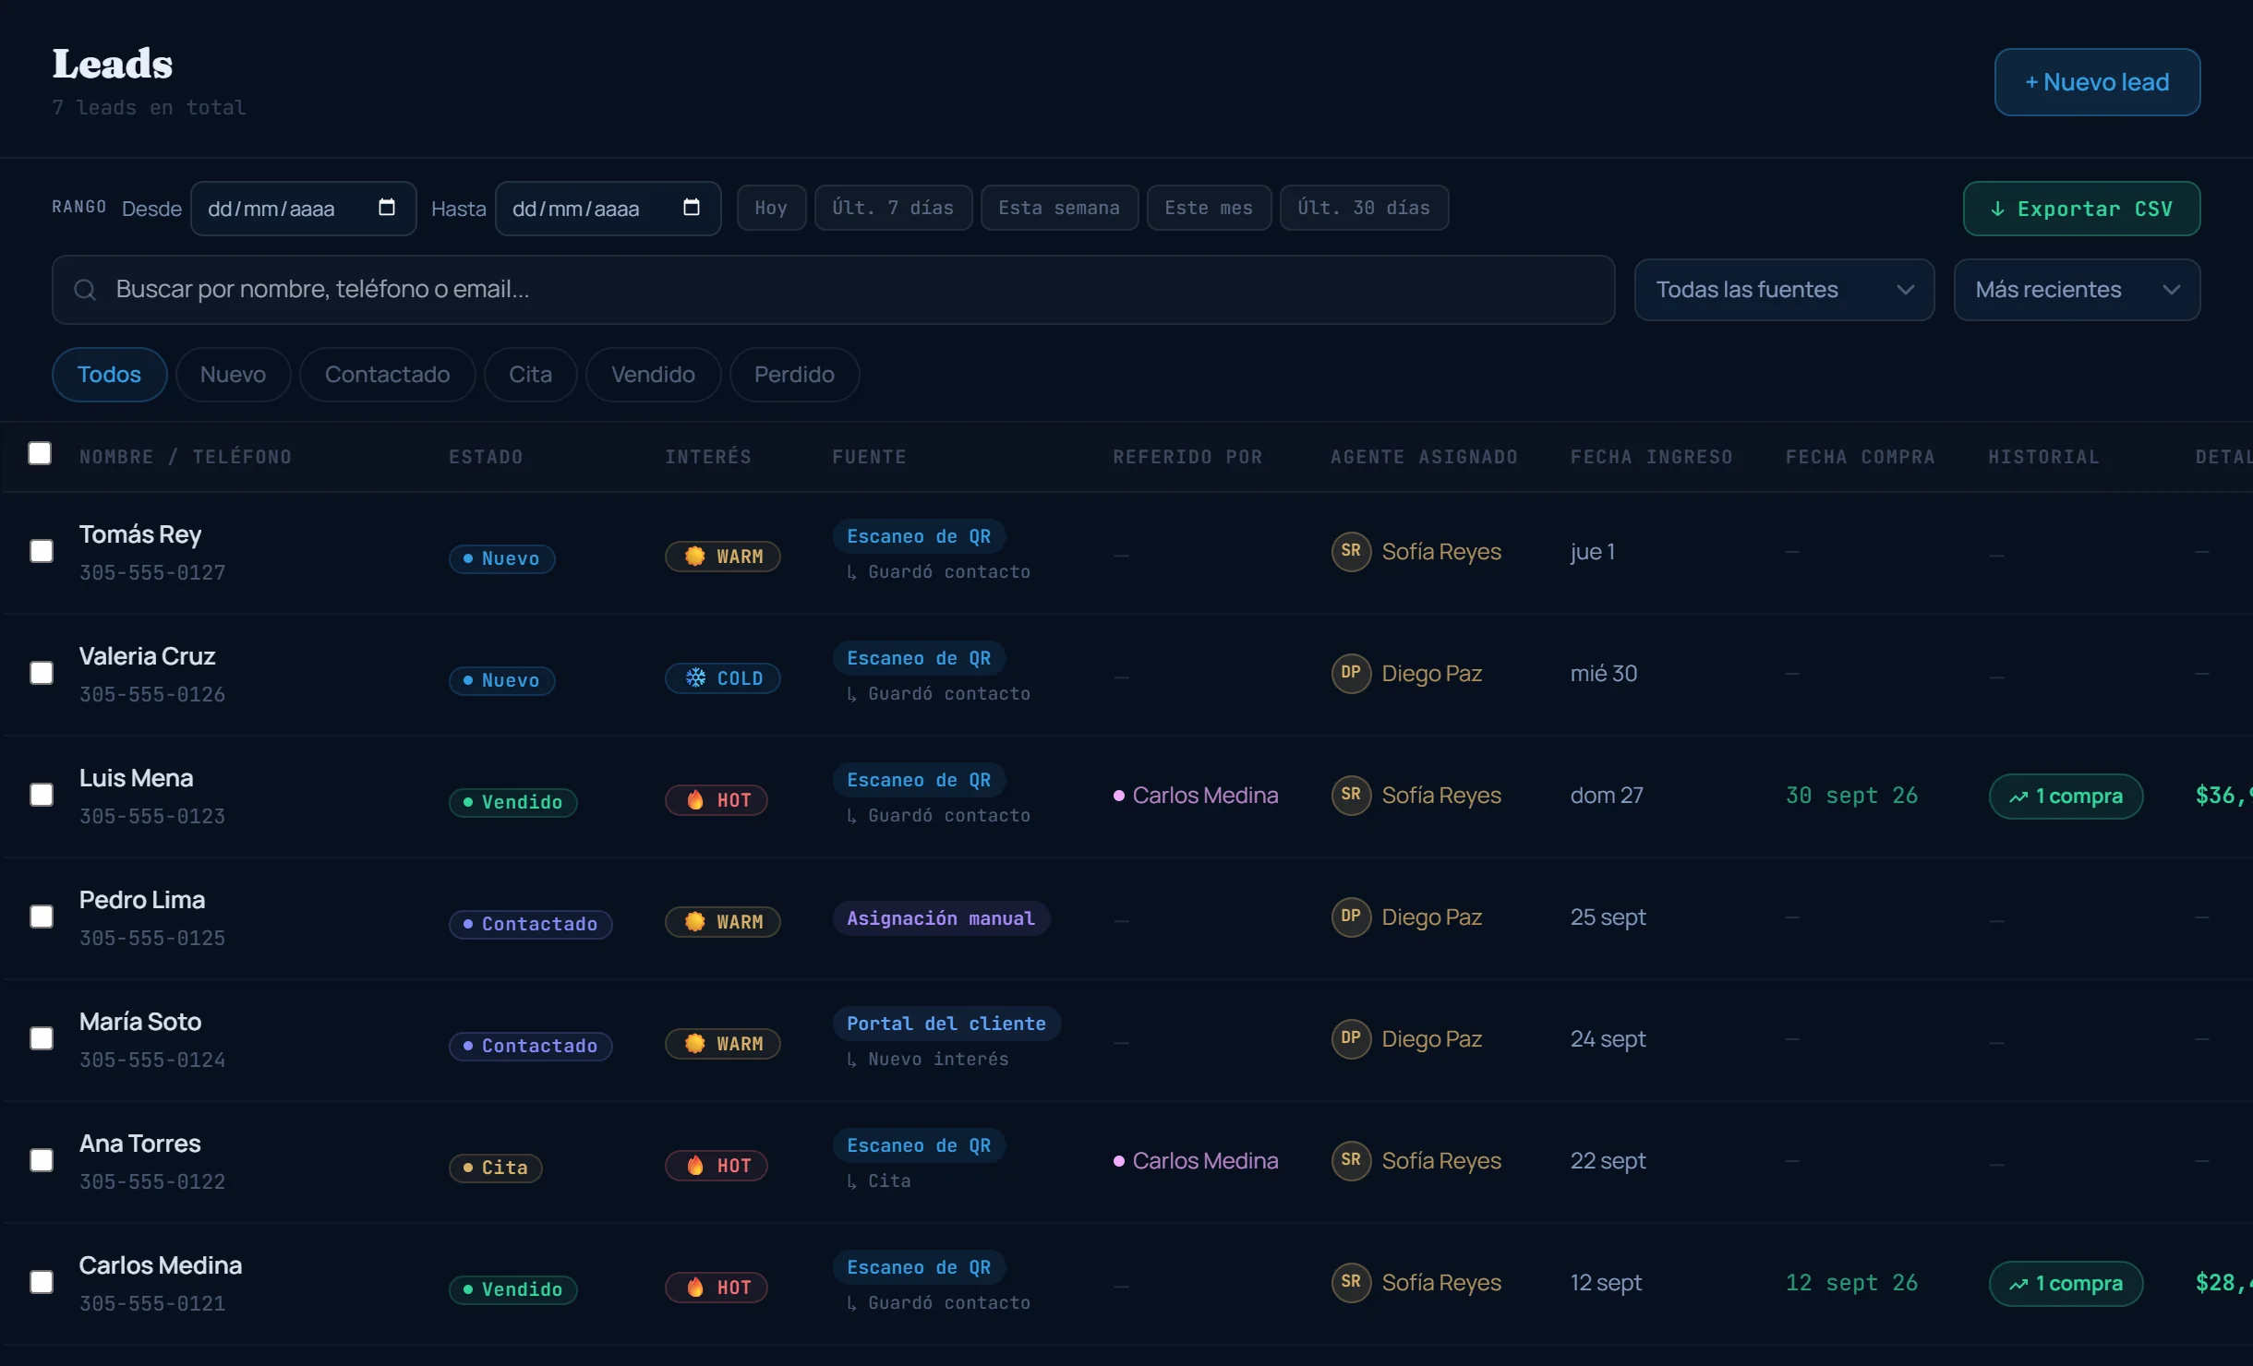This screenshot has width=2253, height=1366.
Task: Check the Tomás Rey row checkbox
Action: pos(42,551)
